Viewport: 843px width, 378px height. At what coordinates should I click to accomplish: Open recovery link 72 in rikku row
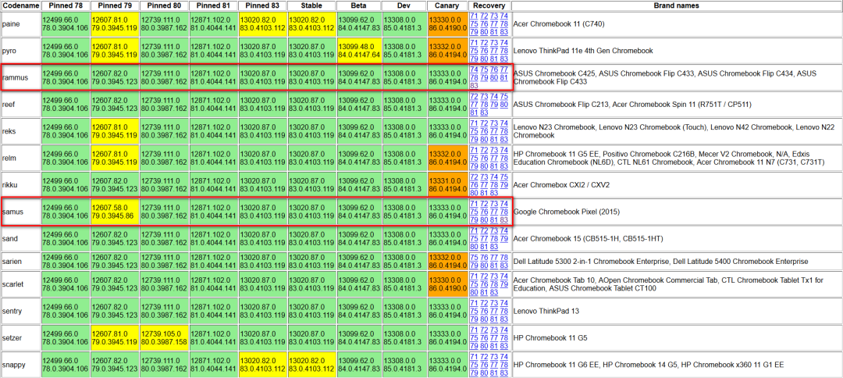pyautogui.click(x=475, y=177)
